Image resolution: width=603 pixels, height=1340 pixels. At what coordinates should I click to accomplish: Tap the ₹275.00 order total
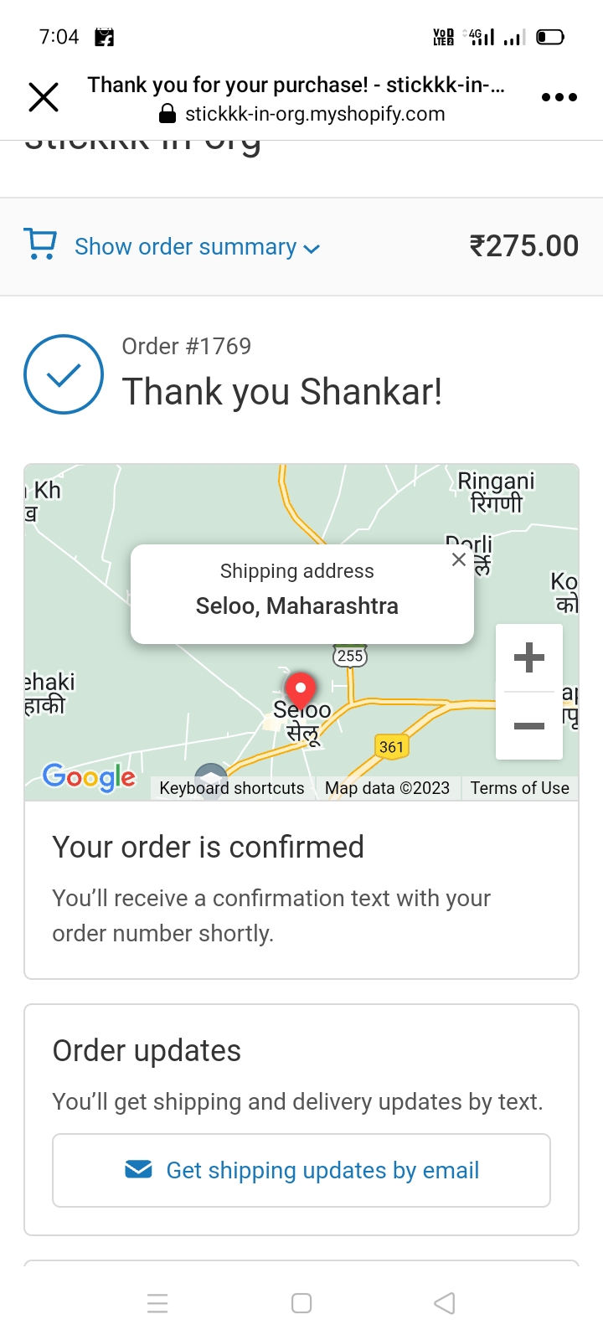click(x=523, y=246)
